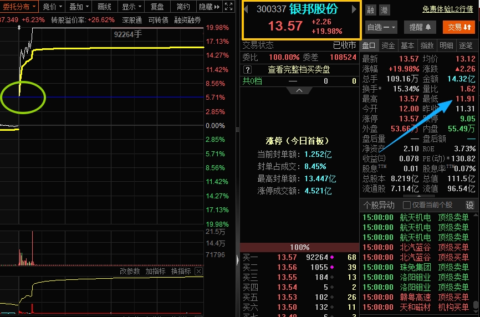The width and height of the screenshot is (480, 317).
Task: Select the 赣粤高速 顶级买单 row
Action: (416, 297)
